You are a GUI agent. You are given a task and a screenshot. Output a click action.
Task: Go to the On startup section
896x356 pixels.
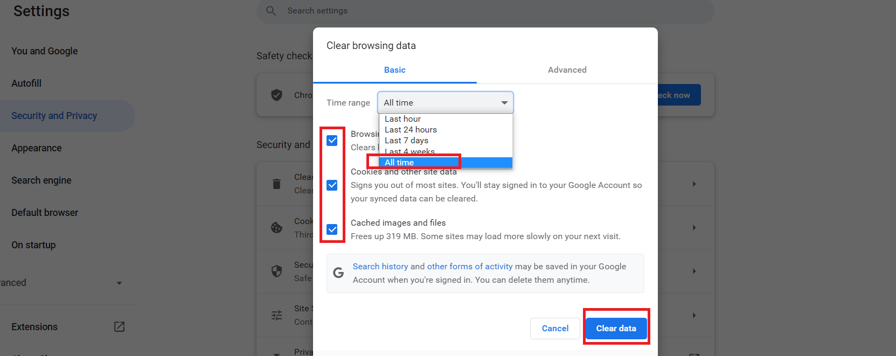33,245
